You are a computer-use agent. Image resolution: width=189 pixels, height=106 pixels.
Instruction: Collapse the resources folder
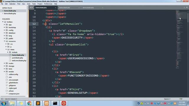pyautogui.click(x=4, y=41)
